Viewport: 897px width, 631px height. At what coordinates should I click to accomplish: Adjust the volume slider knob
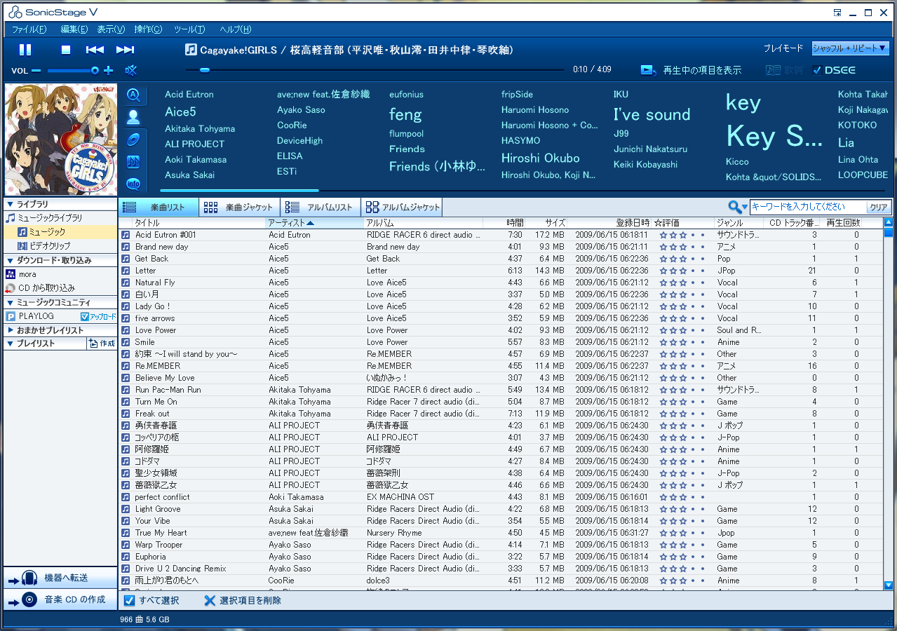click(95, 70)
